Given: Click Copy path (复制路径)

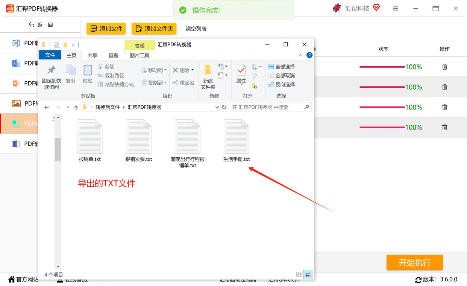Looking at the screenshot, I should pyautogui.click(x=111, y=75).
